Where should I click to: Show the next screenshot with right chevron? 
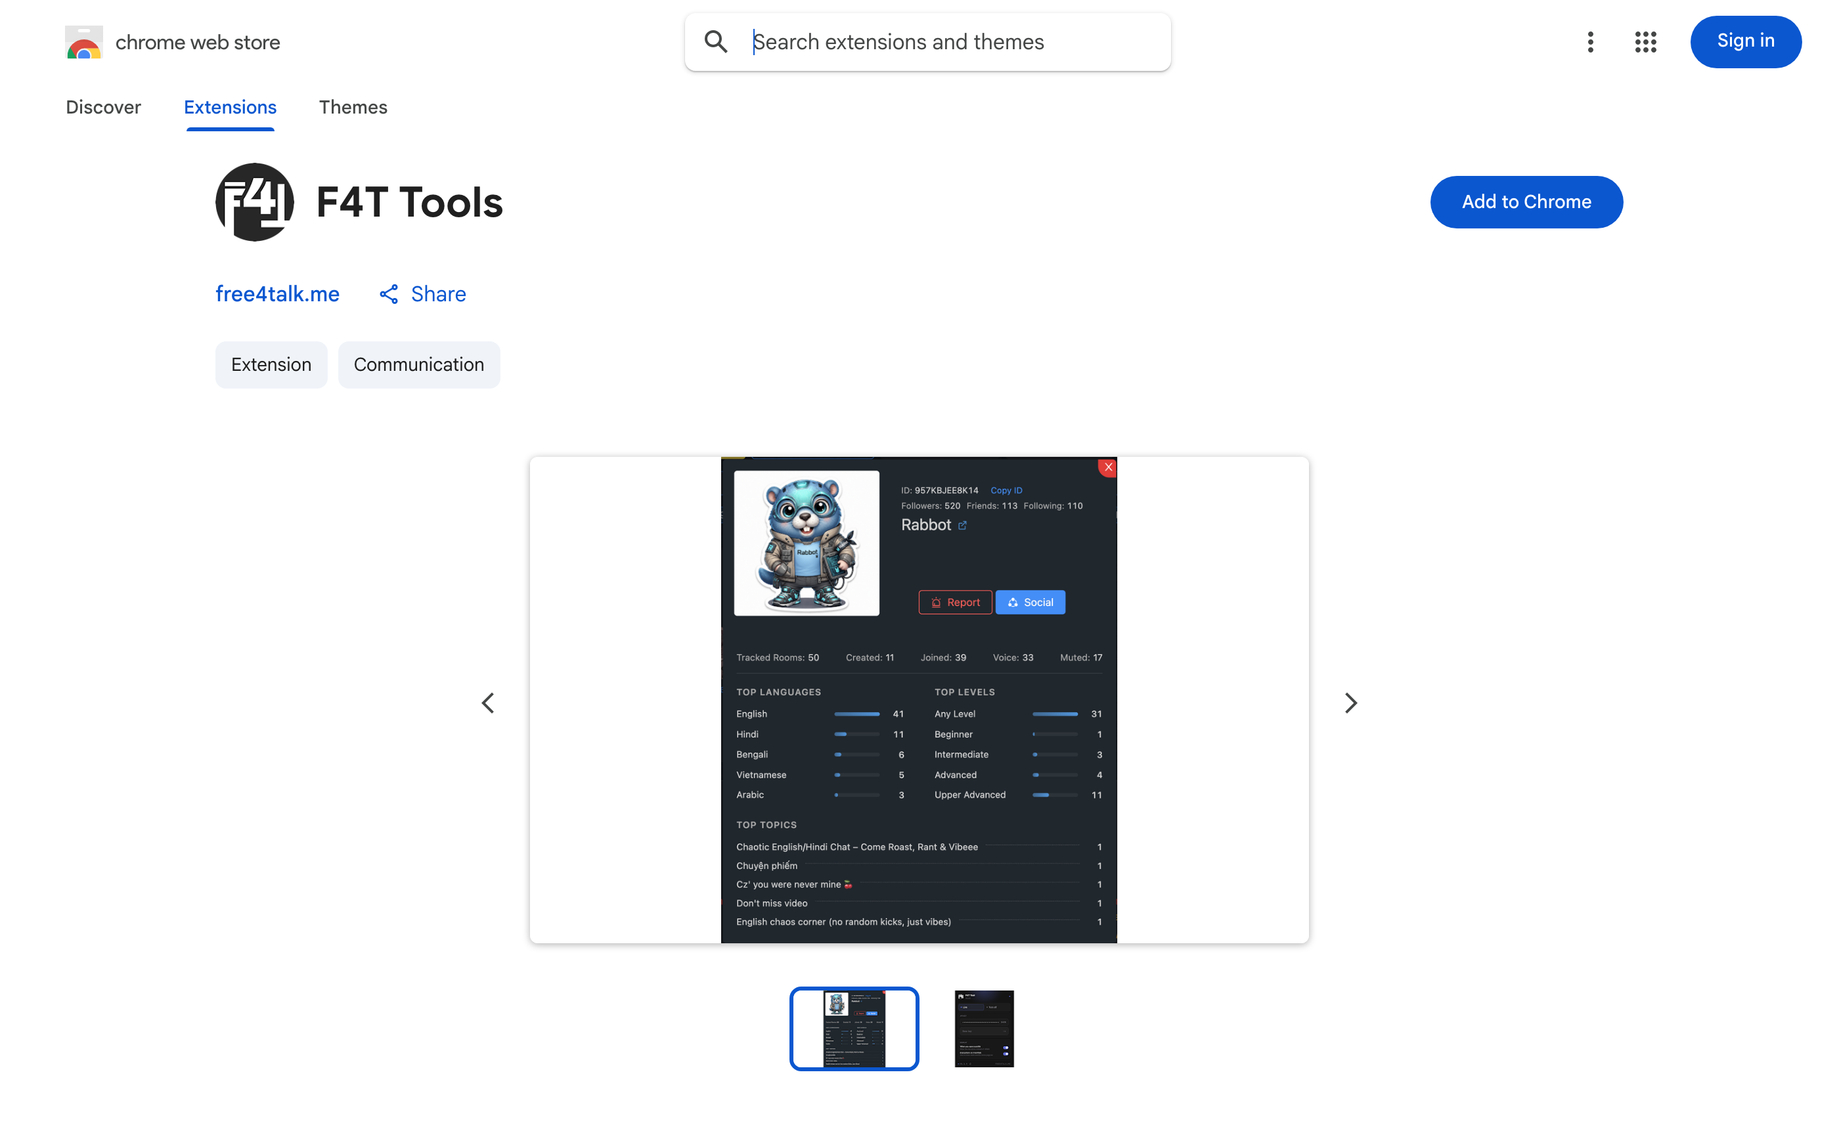(x=1350, y=702)
